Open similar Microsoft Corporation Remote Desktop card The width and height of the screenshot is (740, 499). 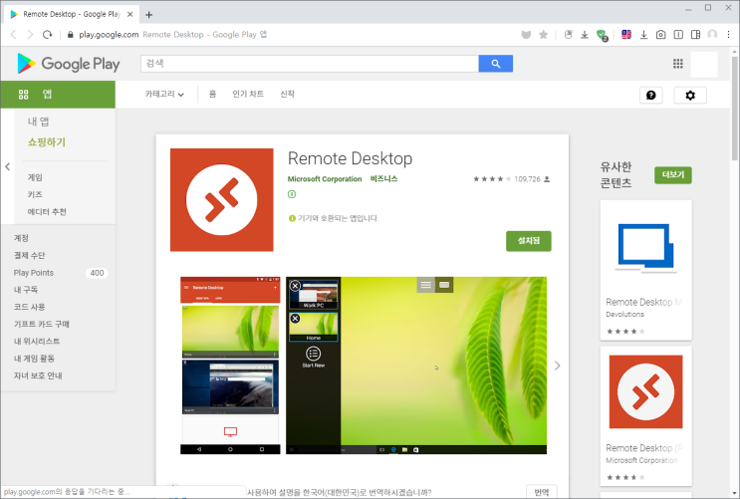[645, 416]
